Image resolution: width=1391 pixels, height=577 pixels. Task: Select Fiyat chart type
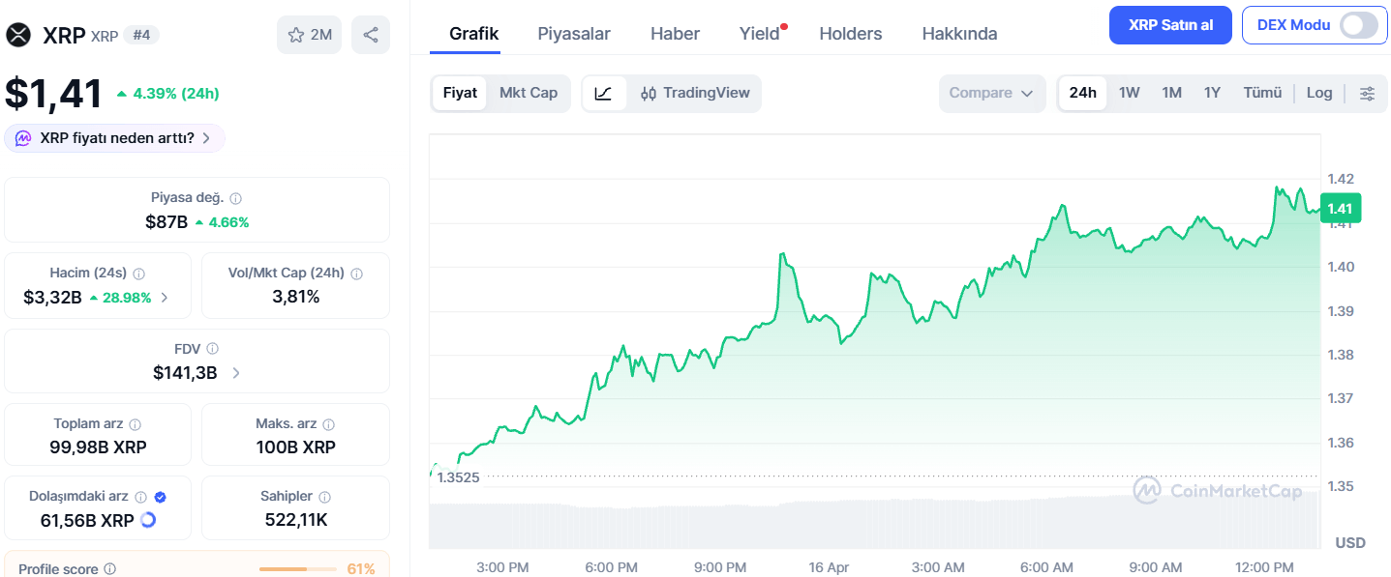point(460,93)
